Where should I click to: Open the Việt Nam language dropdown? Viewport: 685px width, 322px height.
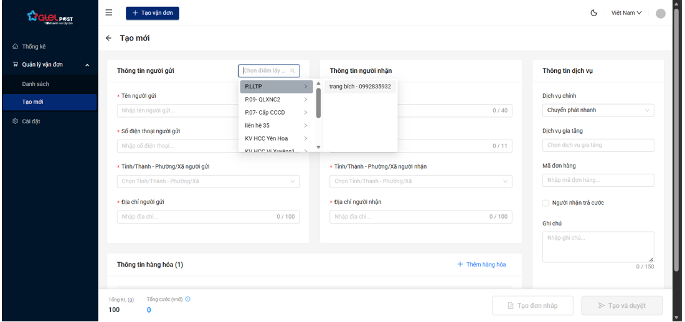coord(626,13)
